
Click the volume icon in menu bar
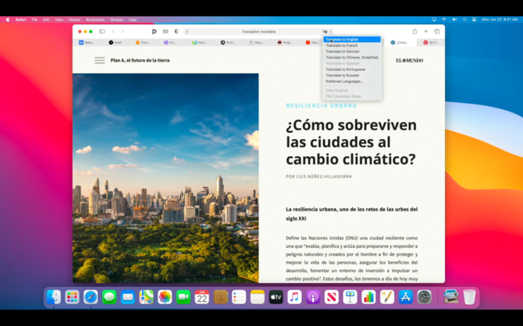454,19
